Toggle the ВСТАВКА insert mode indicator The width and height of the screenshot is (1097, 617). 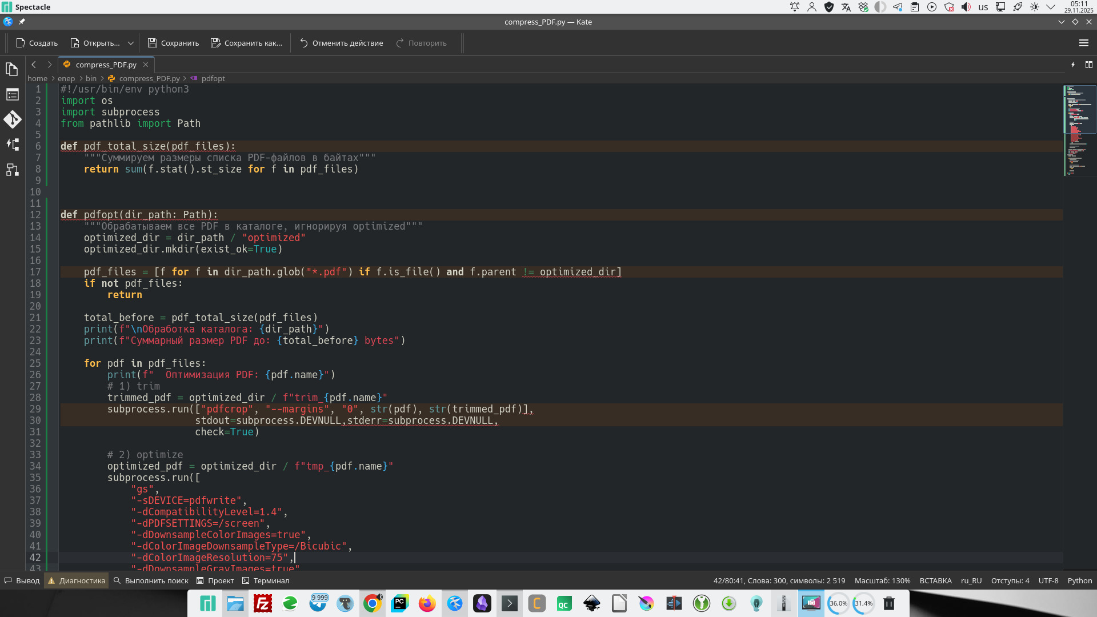tap(935, 580)
